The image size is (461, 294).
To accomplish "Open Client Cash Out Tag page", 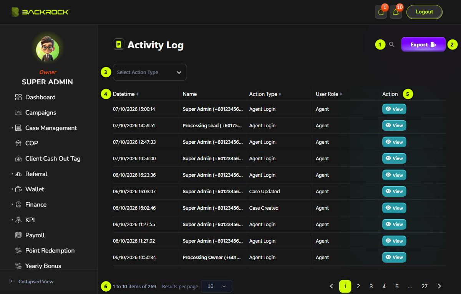I will pos(53,159).
